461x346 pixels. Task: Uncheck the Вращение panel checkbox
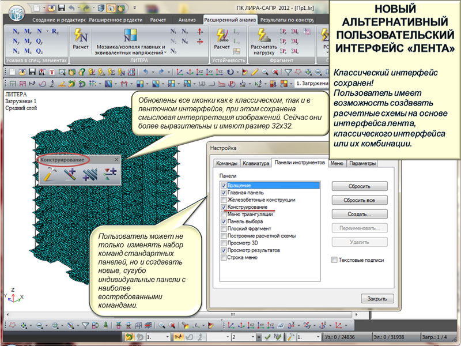pos(224,186)
